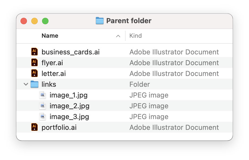
Task: Toggle sort order arrow in Name column
Action: click(118, 36)
